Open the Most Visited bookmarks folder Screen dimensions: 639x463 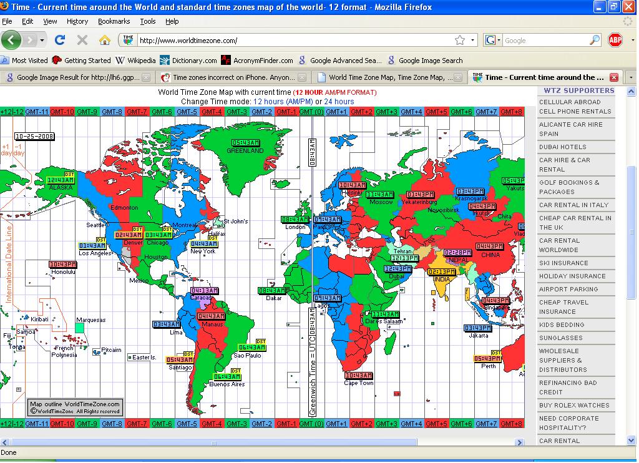(24, 61)
